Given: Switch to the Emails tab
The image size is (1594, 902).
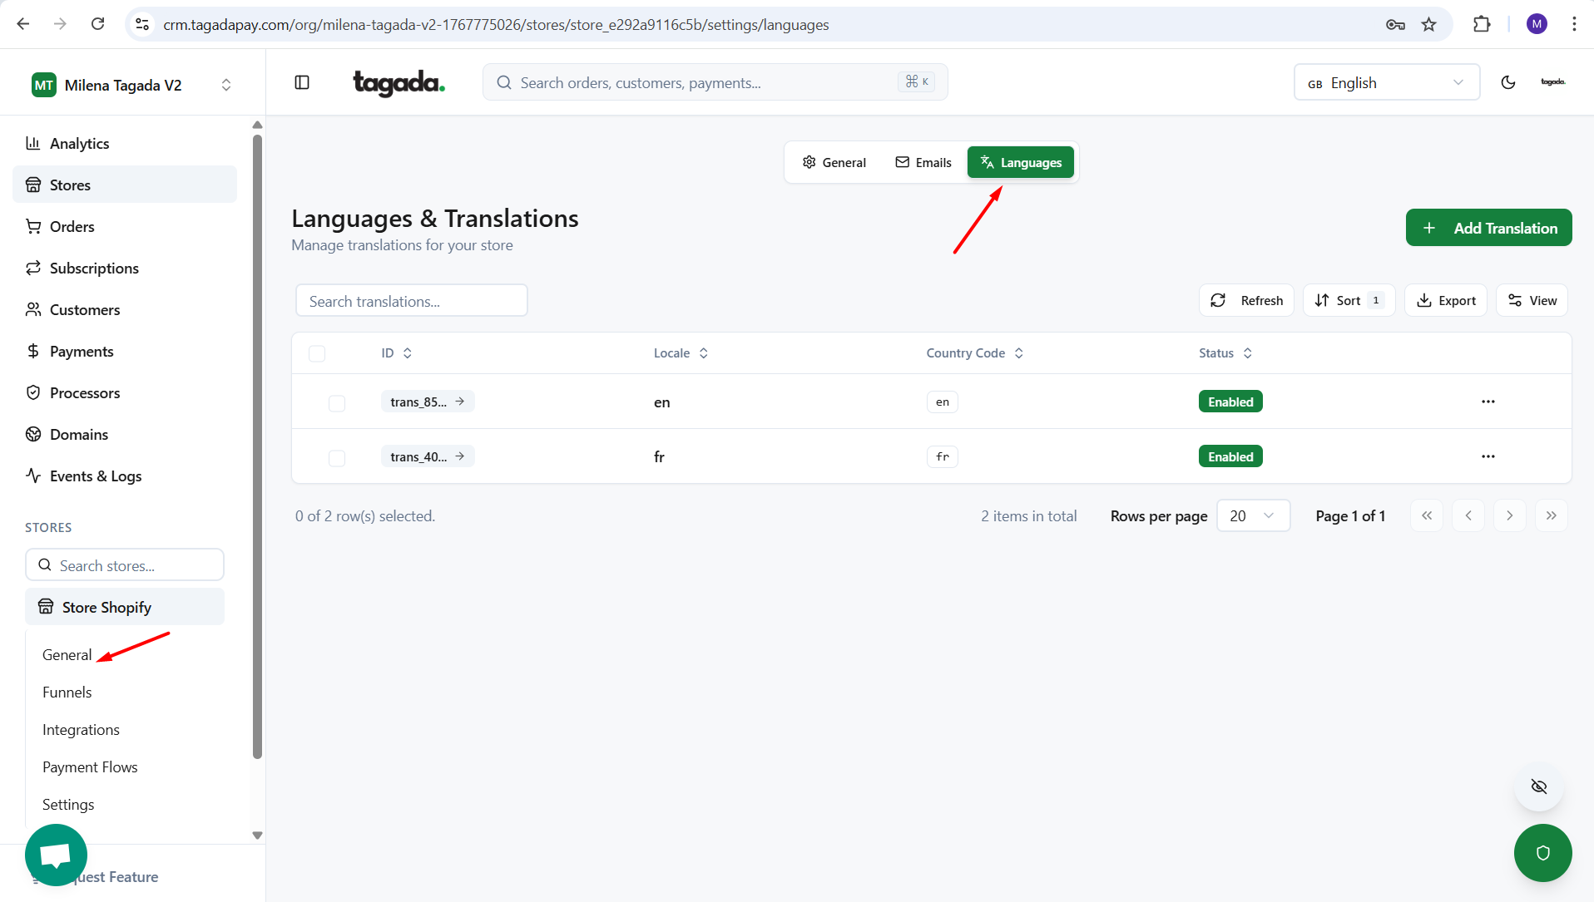Looking at the screenshot, I should pos(923,162).
